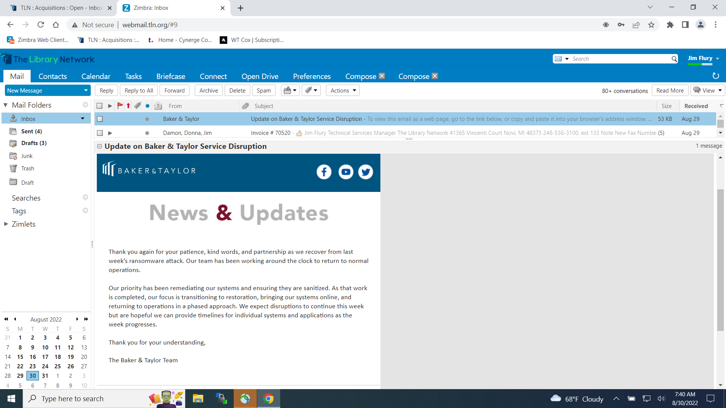This screenshot has height=408, width=726.
Task: Click the search magnifier icon
Action: pyautogui.click(x=674, y=59)
